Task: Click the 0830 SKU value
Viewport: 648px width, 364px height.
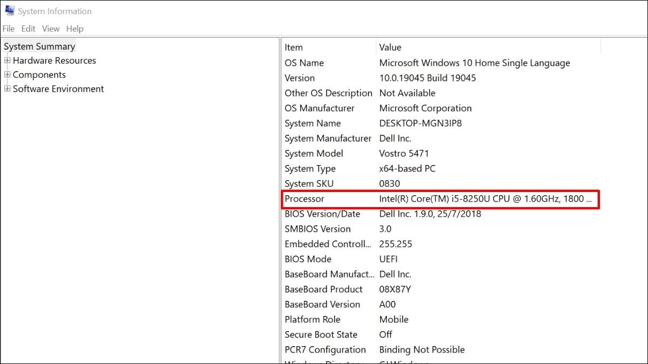Action: pyautogui.click(x=390, y=184)
